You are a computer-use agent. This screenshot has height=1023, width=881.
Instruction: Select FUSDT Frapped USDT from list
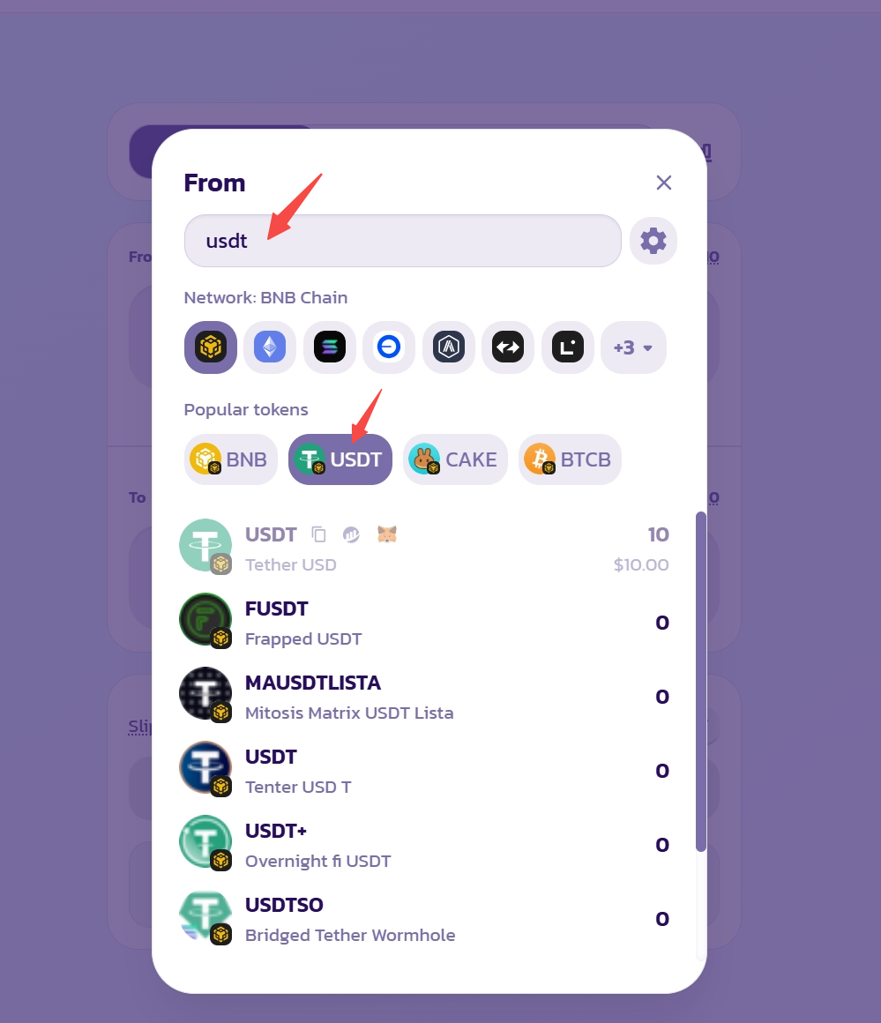424,623
